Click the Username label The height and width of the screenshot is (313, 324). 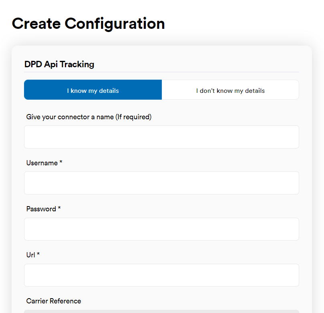[x=41, y=163]
